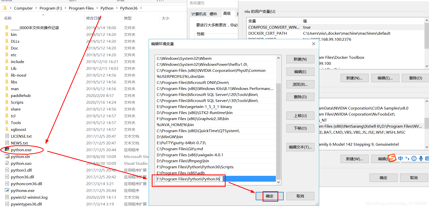The width and height of the screenshot is (429, 208).
Task: Sort files by the 修改日期 column header
Action: click(x=93, y=18)
